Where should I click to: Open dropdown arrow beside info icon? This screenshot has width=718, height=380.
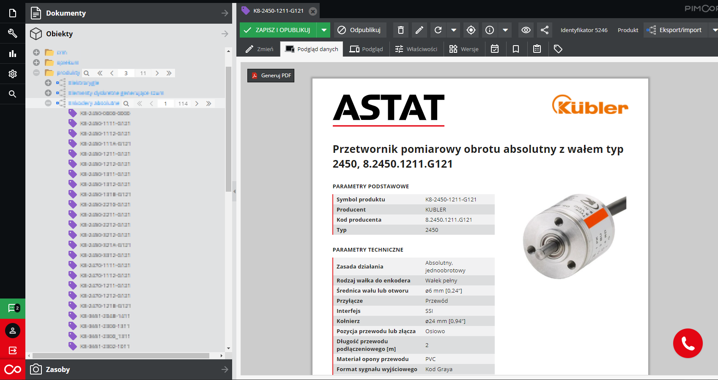505,30
